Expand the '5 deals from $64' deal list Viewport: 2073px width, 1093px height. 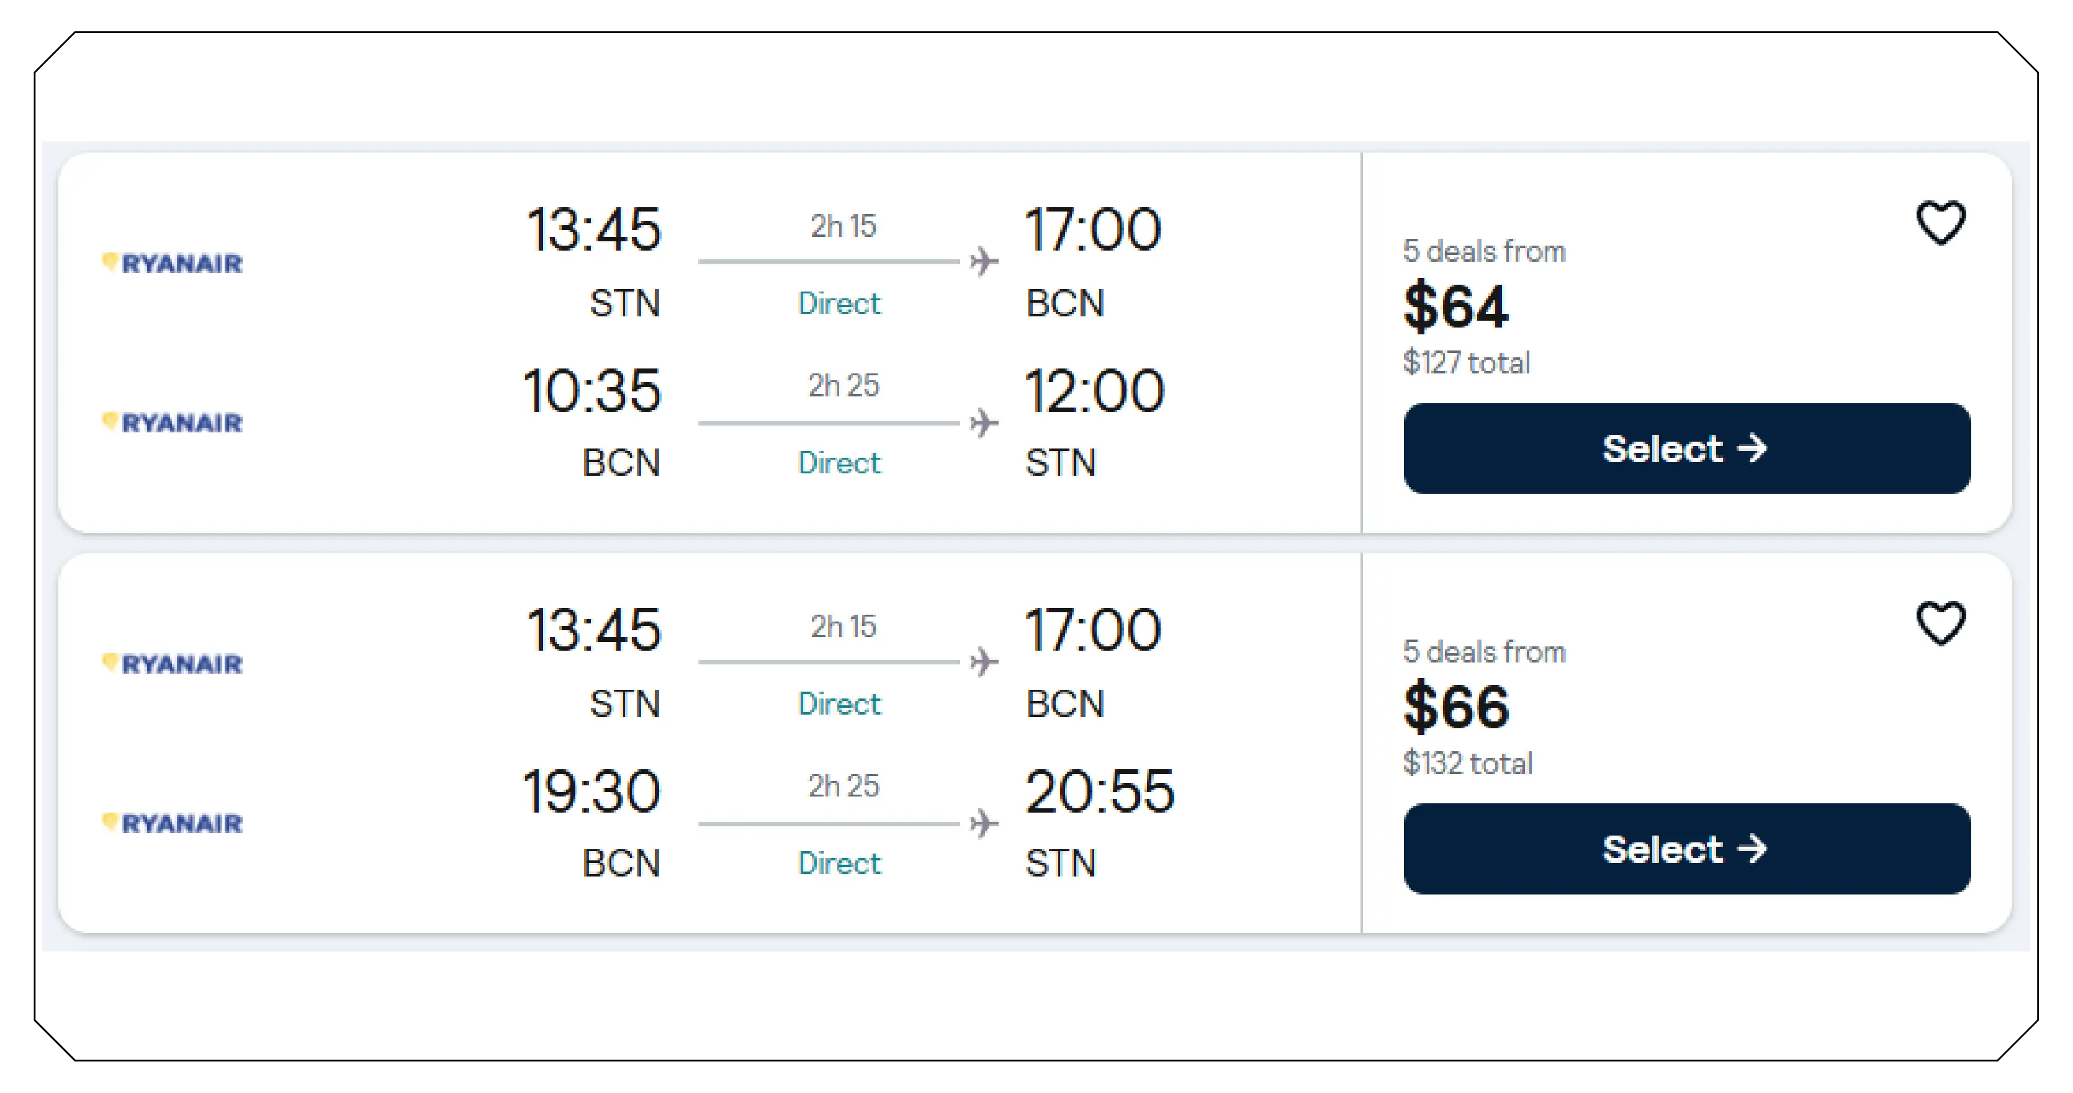[1484, 250]
